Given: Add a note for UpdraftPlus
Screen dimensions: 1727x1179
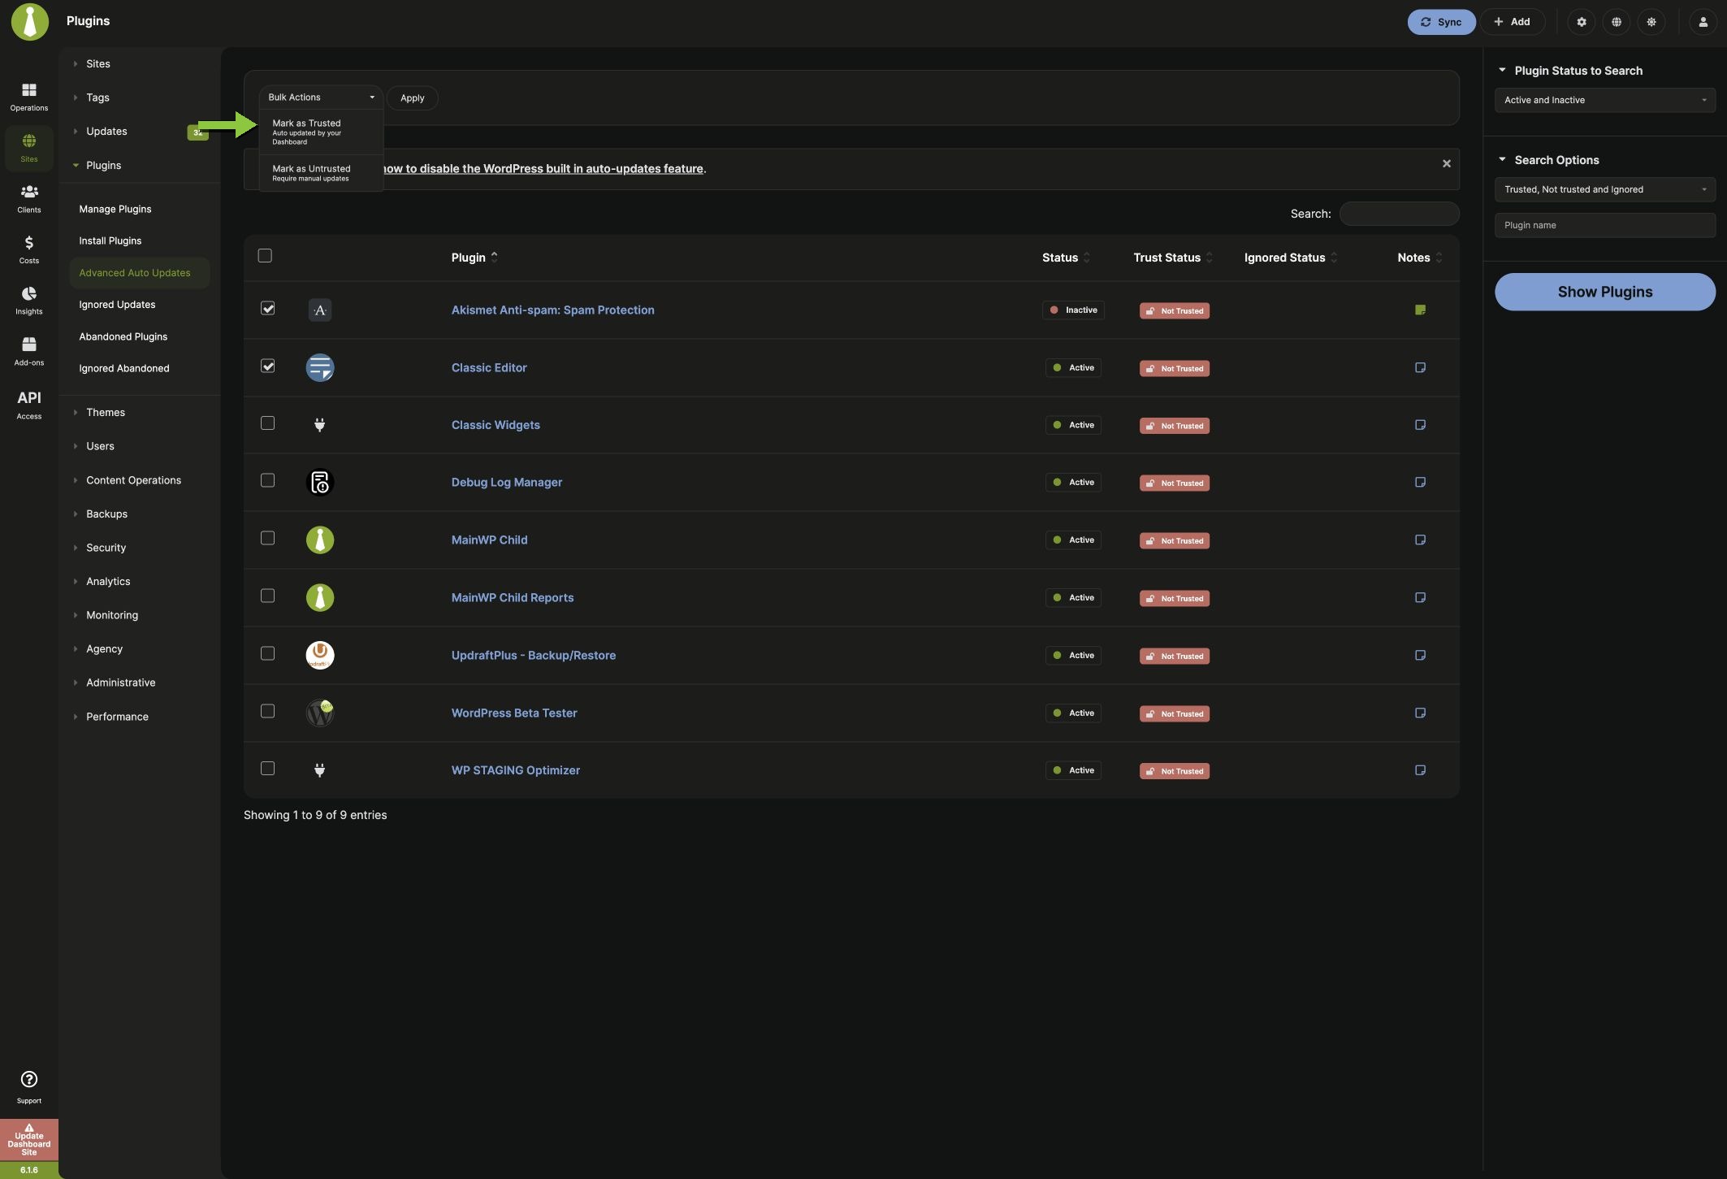Looking at the screenshot, I should click(1420, 655).
